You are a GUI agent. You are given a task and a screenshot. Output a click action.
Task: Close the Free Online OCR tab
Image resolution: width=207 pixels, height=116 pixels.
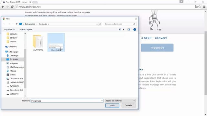30,2
